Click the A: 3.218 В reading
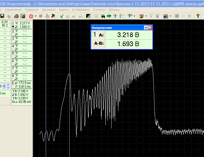 [x=128, y=35]
